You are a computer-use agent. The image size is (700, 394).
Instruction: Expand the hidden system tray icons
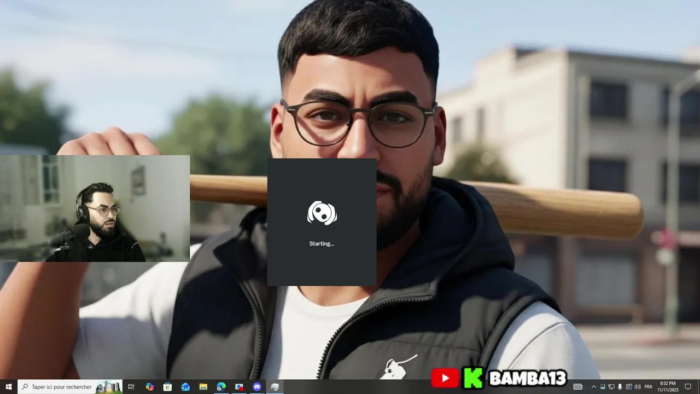[593, 387]
